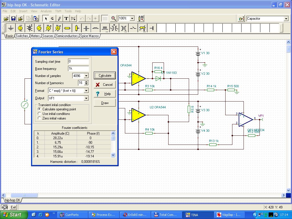Image resolution: width=292 pixels, height=219 pixels.
Task: Select the Potentiometer component icon
Action: [77, 28]
